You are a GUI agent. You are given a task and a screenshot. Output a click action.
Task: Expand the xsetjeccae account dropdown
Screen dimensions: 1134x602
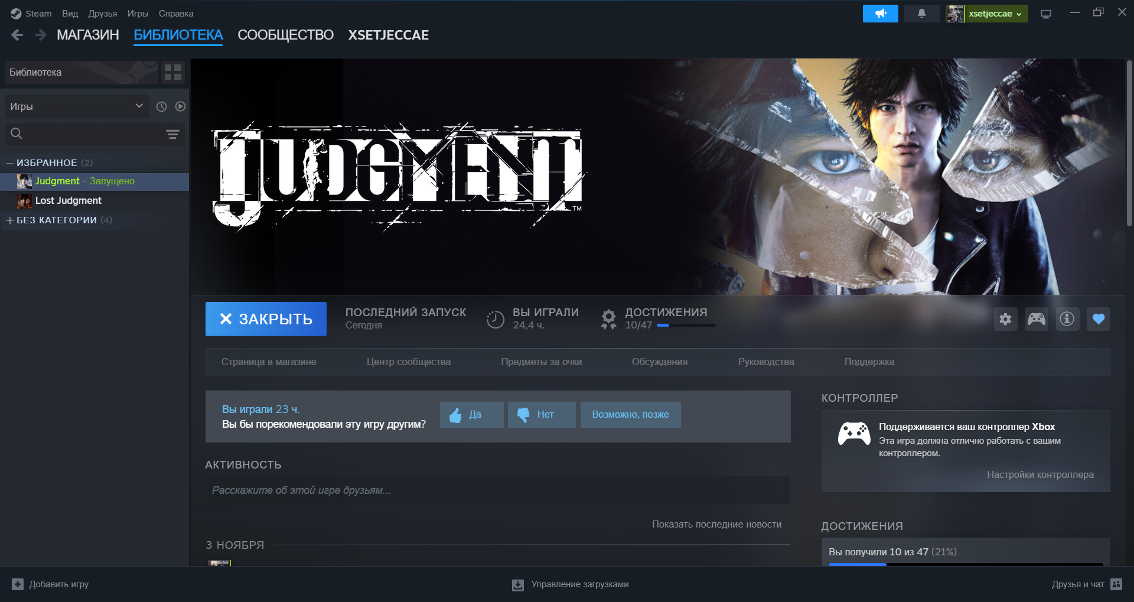coord(996,14)
